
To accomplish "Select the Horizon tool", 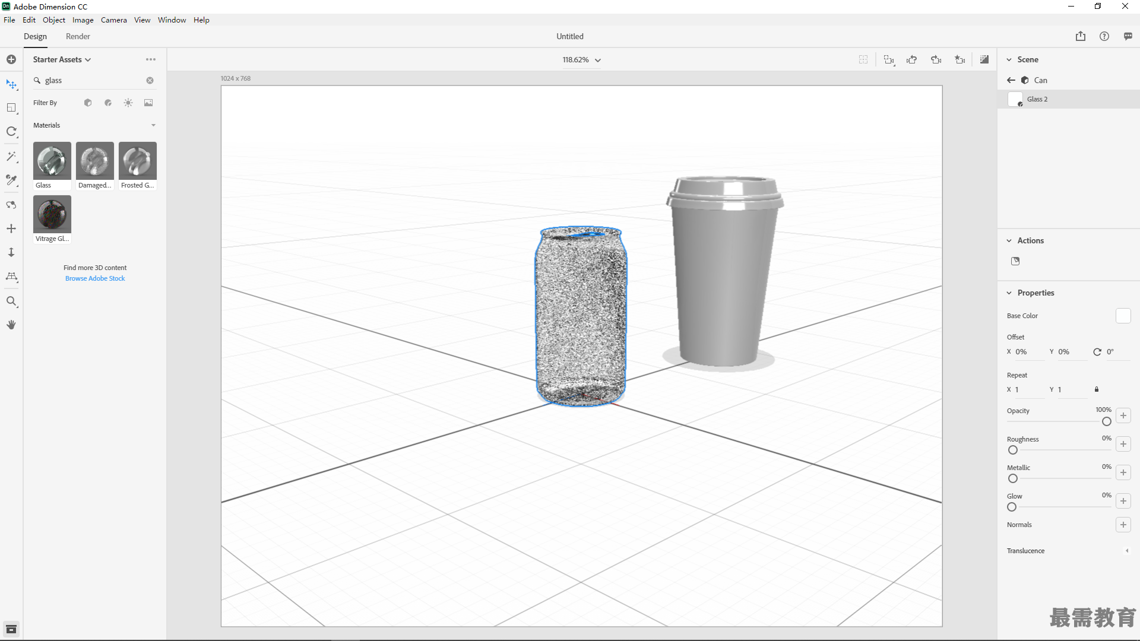I will coord(11,277).
